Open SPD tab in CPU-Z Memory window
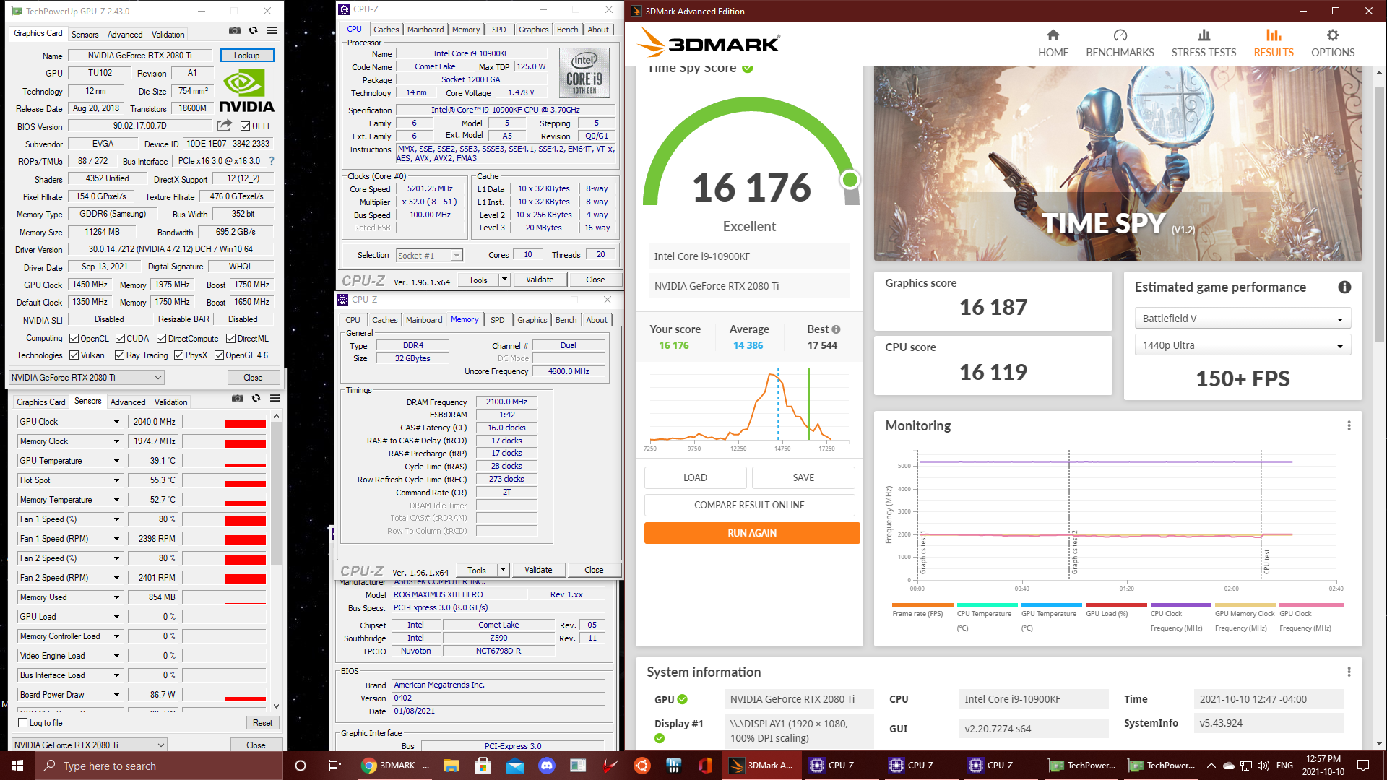Screen dimensions: 1387x780 click(498, 320)
